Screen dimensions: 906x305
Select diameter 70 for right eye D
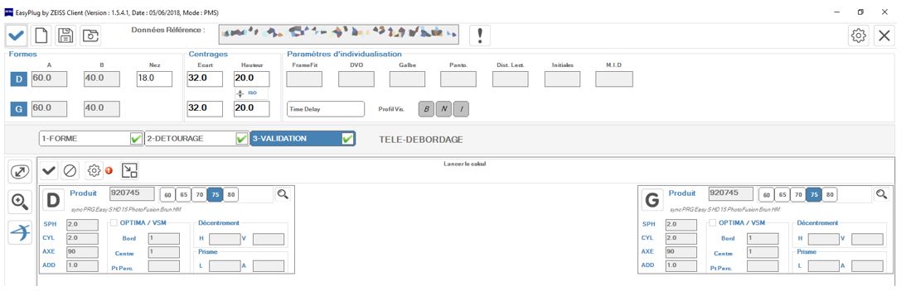(199, 195)
